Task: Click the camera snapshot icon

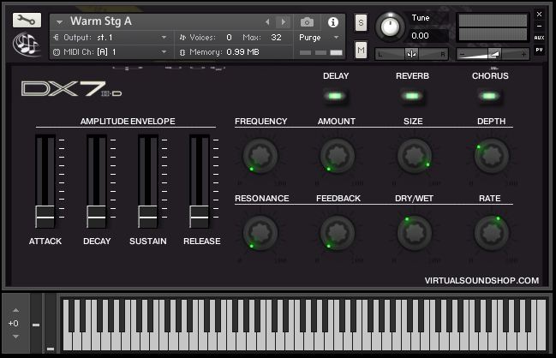Action: (x=308, y=21)
